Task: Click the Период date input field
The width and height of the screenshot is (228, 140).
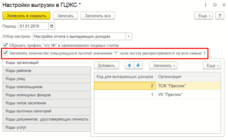Action: tap(34, 26)
